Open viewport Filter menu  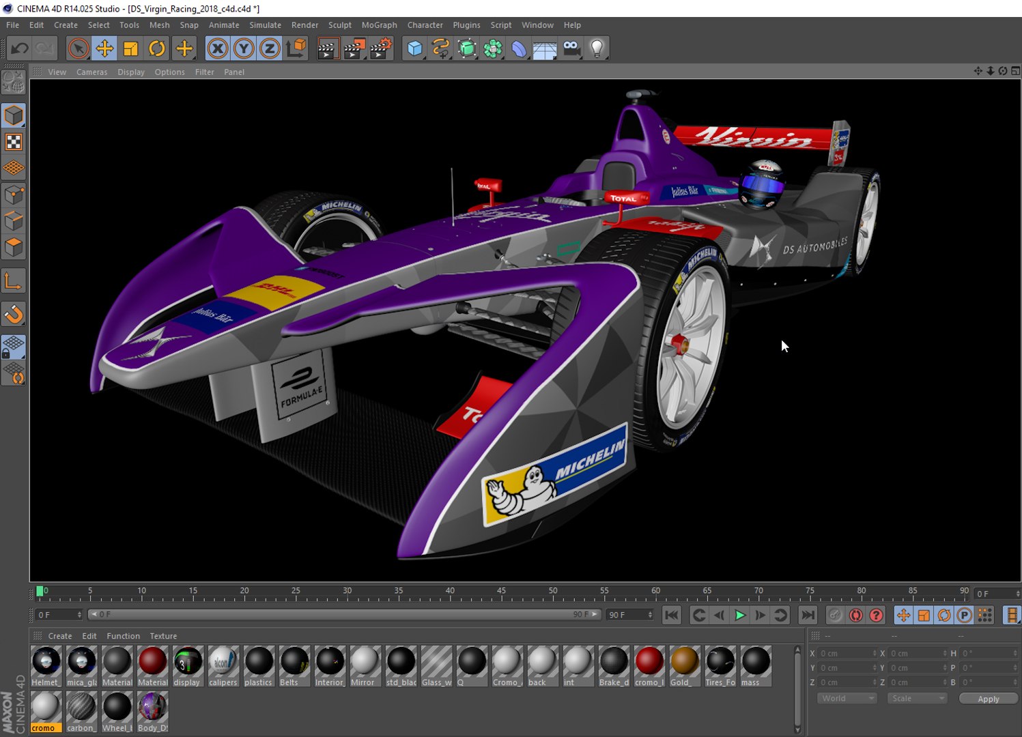(204, 72)
